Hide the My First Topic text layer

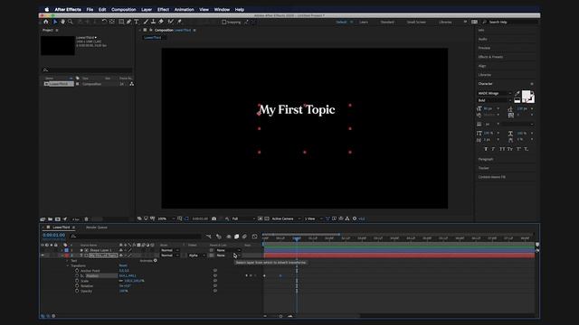(43, 255)
